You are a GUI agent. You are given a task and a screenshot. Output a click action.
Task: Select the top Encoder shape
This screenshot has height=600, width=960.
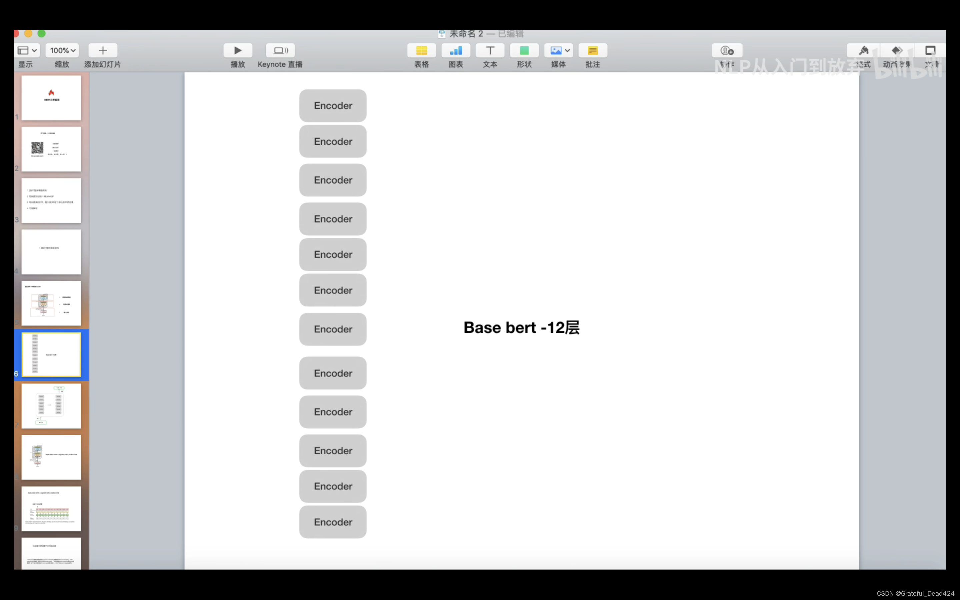pyautogui.click(x=333, y=106)
